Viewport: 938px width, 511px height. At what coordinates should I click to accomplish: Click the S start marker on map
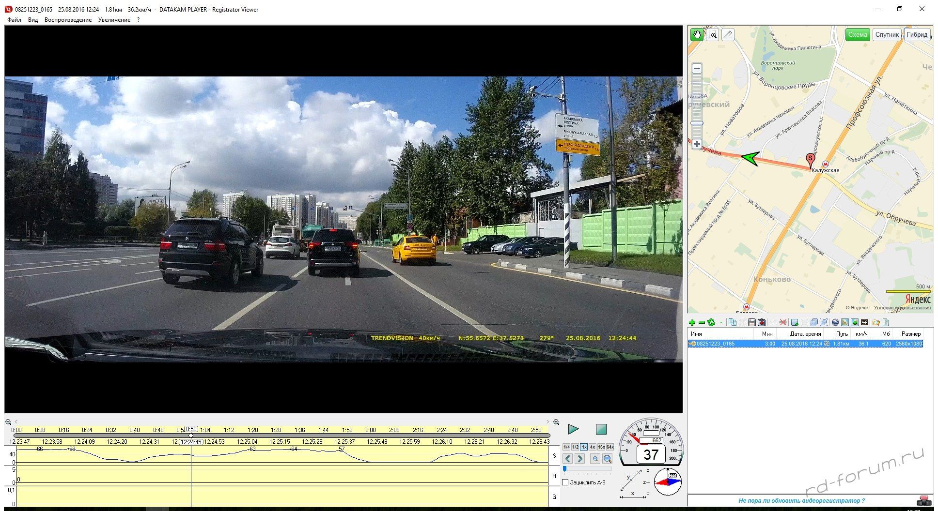810,160
